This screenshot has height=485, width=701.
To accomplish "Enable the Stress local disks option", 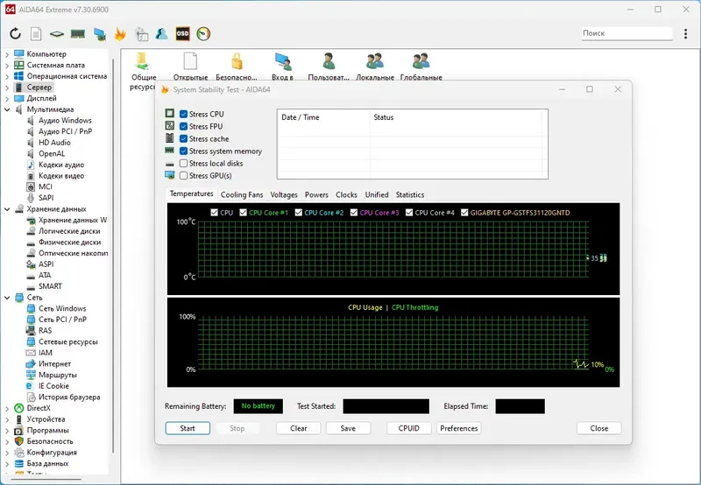I will 183,164.
